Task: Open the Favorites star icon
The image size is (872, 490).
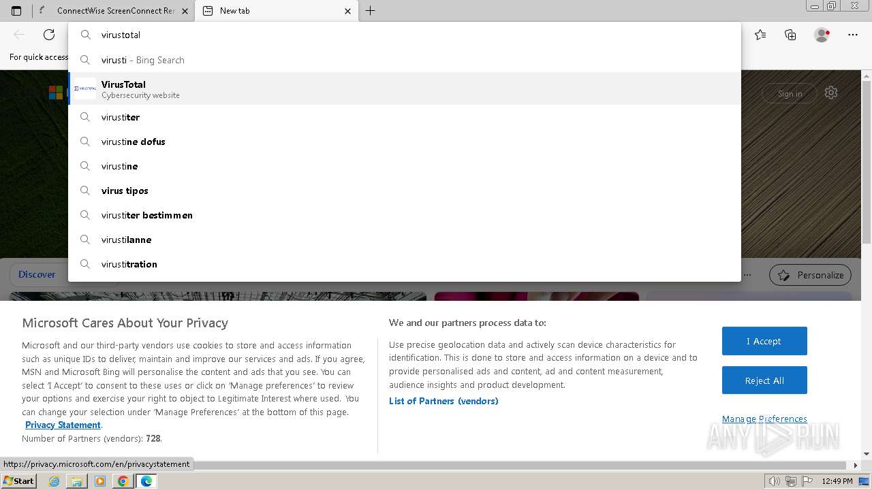Action: (760, 35)
